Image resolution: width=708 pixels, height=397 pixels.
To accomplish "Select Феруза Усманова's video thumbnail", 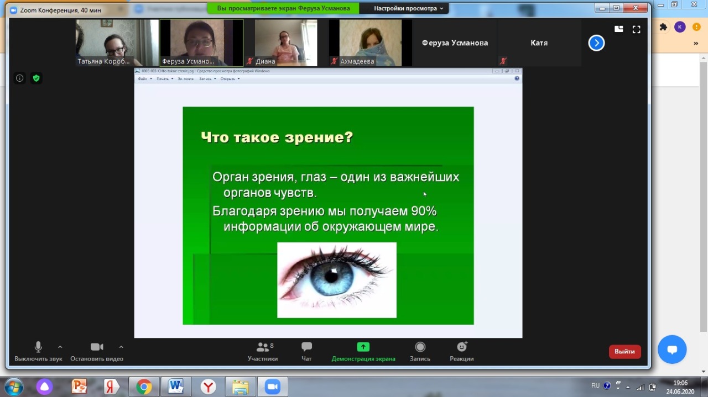I will pos(201,43).
